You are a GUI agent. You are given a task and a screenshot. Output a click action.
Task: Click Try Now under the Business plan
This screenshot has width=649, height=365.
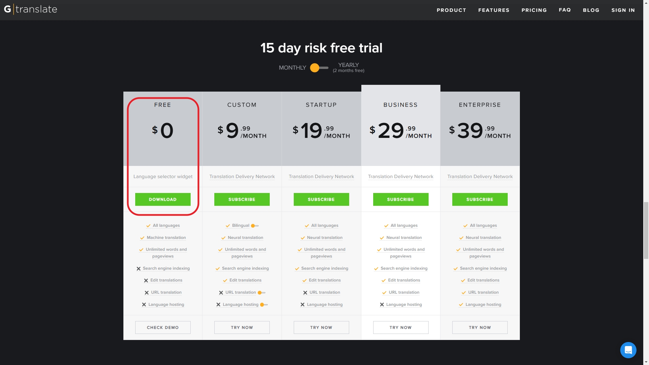(x=401, y=327)
